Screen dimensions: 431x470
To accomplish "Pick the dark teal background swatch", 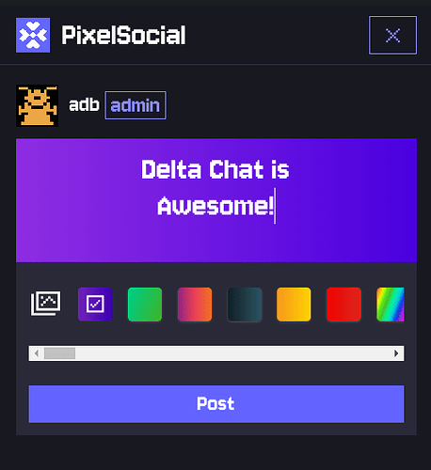I will click(245, 305).
